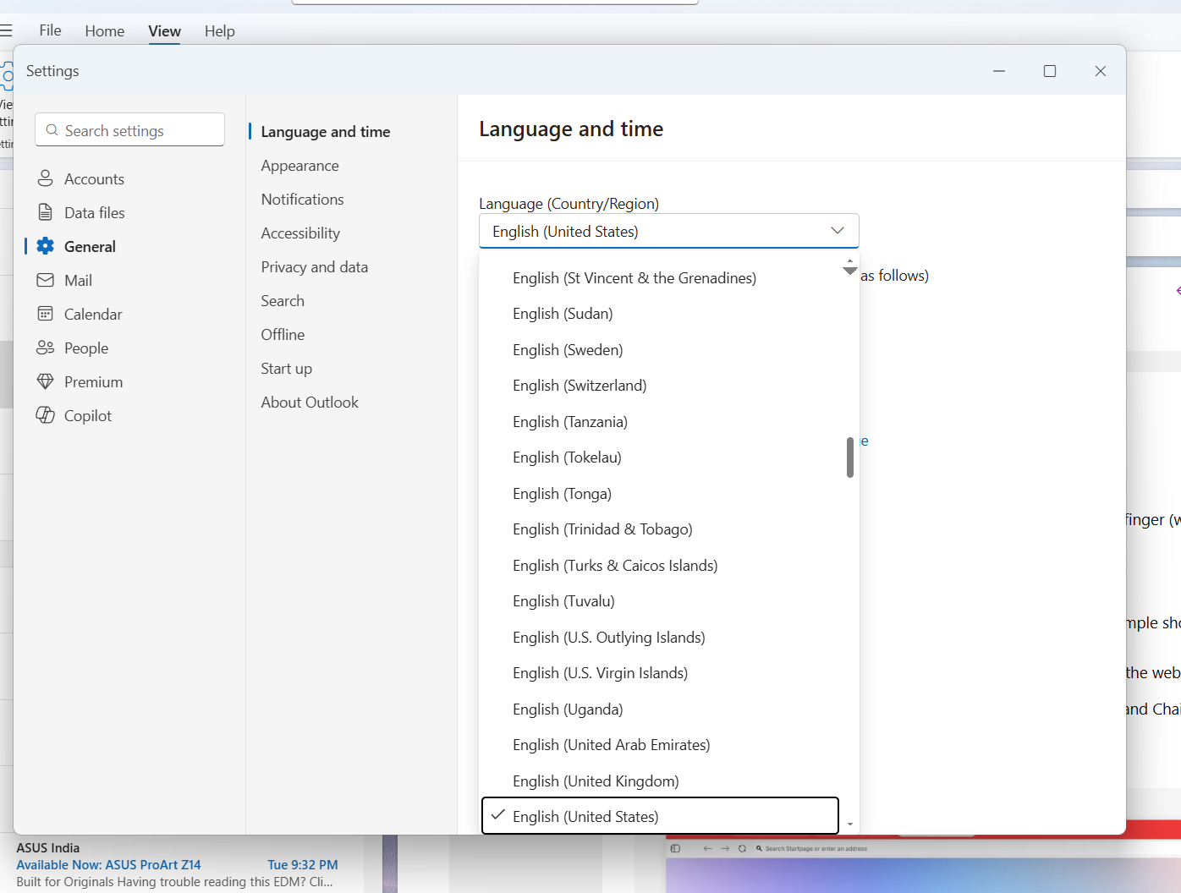This screenshot has height=893, width=1181.
Task: Go to the Privacy and data page
Action: pos(314,267)
